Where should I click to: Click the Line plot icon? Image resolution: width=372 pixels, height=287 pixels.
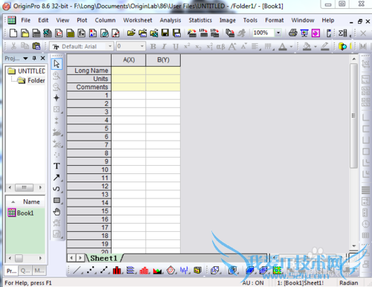tap(77, 270)
